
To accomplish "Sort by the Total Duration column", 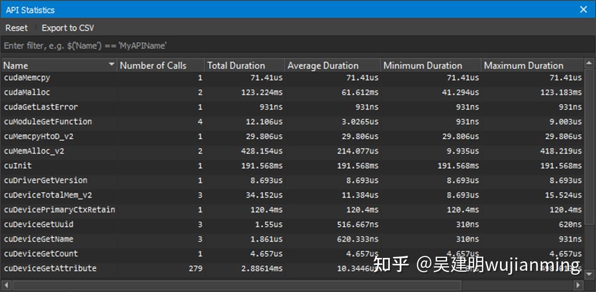I will point(236,65).
